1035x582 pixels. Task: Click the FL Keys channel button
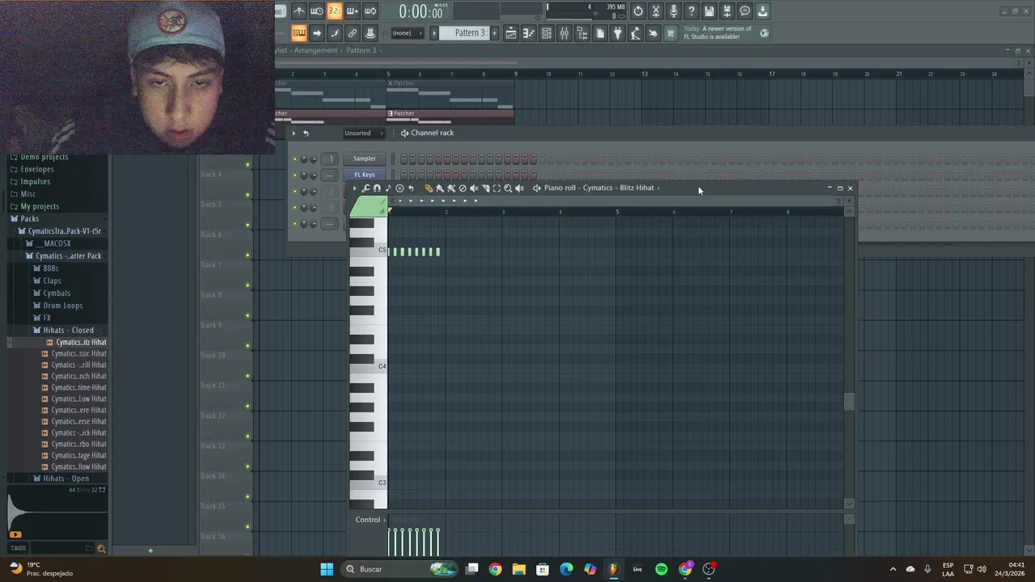[x=364, y=175]
